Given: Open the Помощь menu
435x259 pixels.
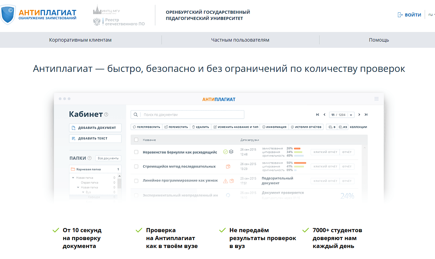Looking at the screenshot, I should 379,40.
